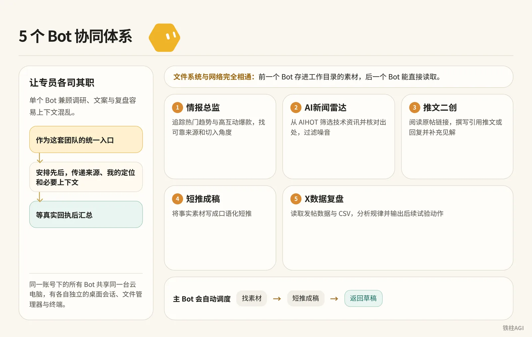Click the 让专员各司其职 heading

click(x=62, y=83)
